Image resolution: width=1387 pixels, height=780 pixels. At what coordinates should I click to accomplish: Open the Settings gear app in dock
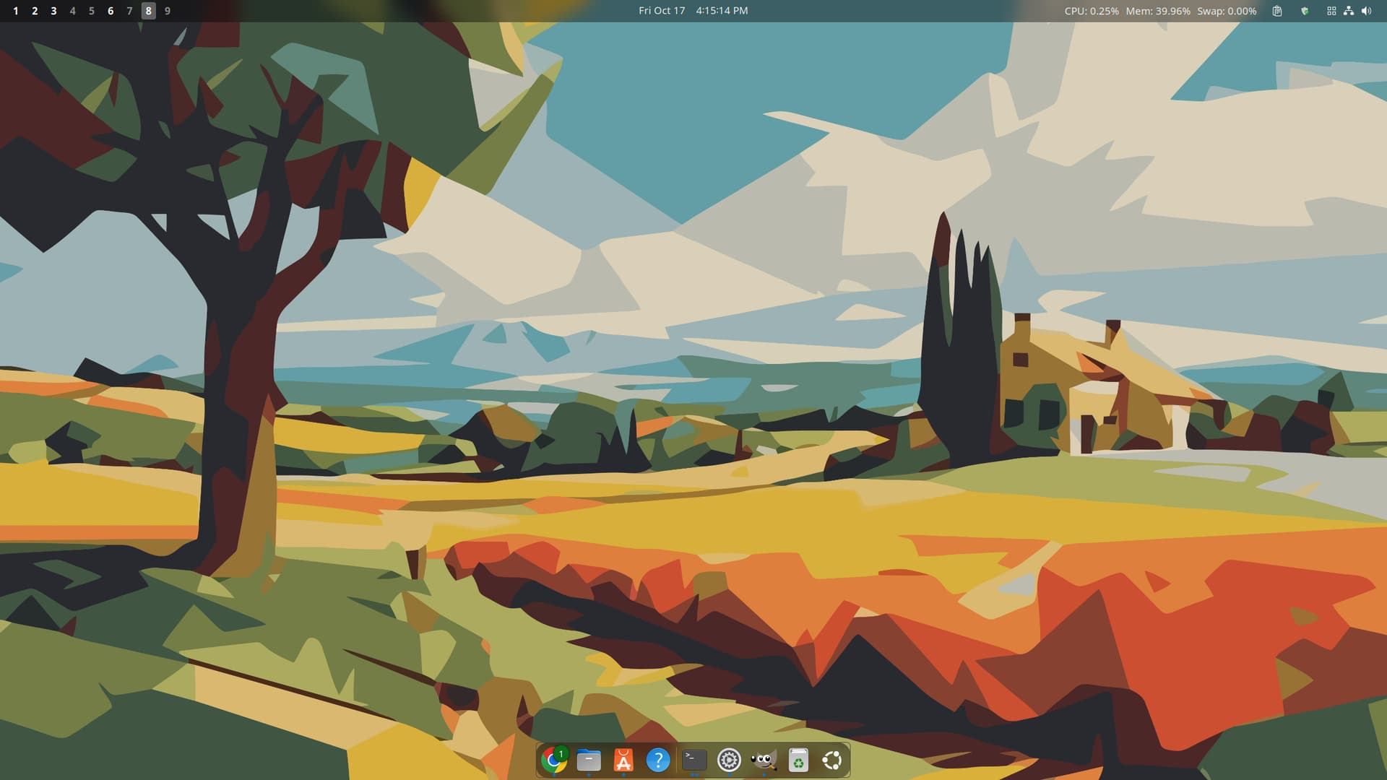click(x=729, y=760)
